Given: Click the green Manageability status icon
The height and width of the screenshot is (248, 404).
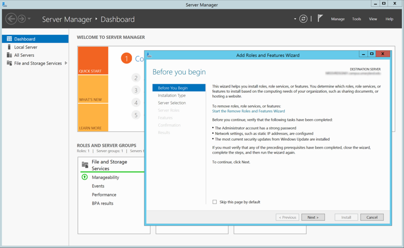Looking at the screenshot, I should [x=85, y=177].
